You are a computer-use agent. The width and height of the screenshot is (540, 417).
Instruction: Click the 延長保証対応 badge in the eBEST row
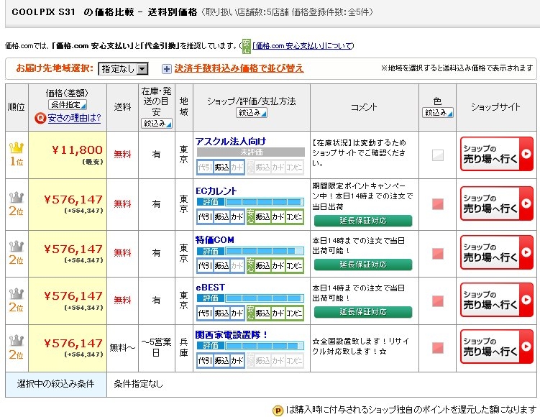363,312
